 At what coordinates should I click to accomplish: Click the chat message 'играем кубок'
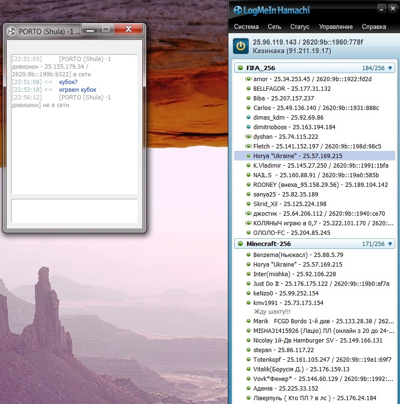point(77,90)
